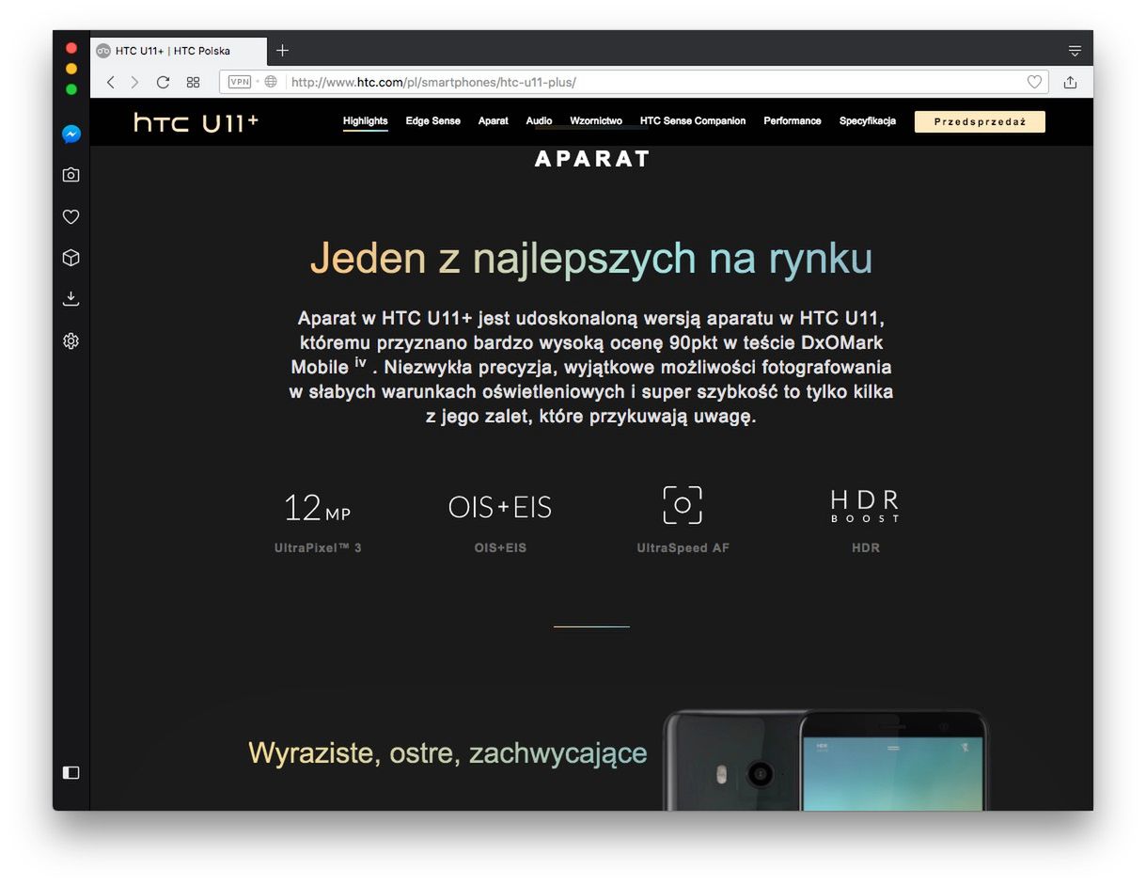Viewport: 1146px width, 886px height.
Task: Click the globe site info icon
Action: [271, 82]
